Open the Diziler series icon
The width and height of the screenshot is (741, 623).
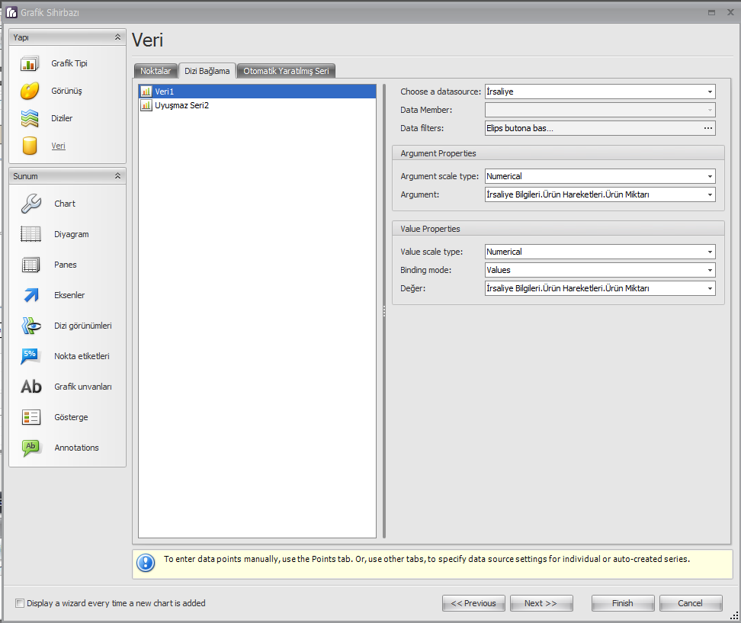pos(29,118)
